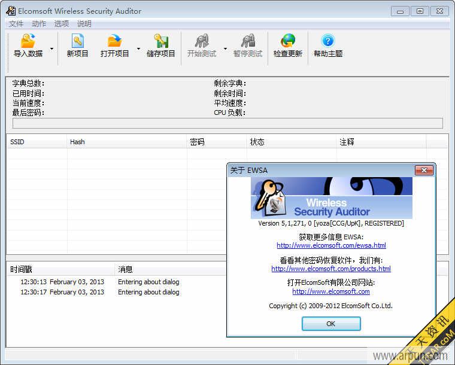The image size is (455, 365).
Task: Check for updates via 检查更新 icon
Action: (x=288, y=41)
